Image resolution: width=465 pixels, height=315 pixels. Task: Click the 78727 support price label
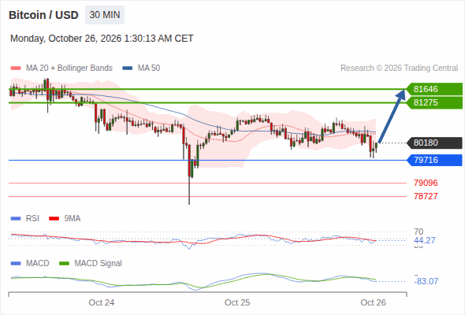(x=426, y=196)
